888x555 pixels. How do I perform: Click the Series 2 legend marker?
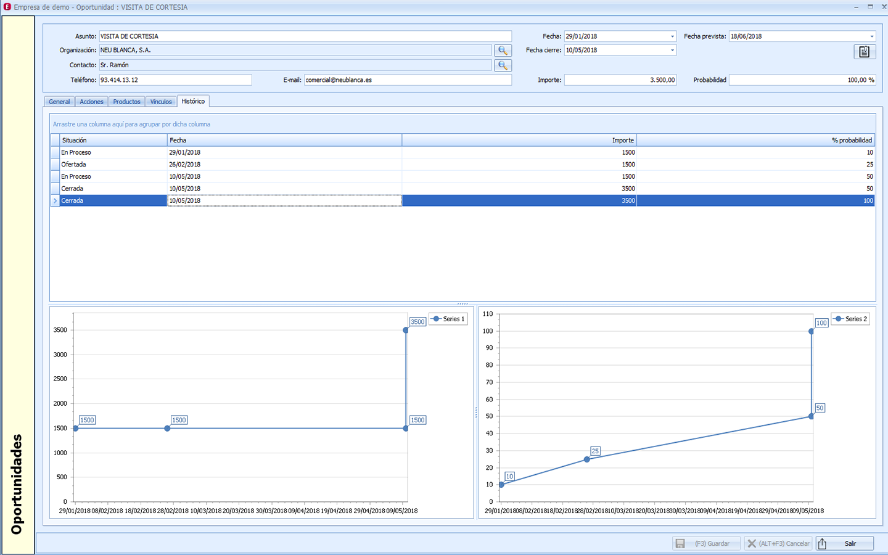[839, 319]
